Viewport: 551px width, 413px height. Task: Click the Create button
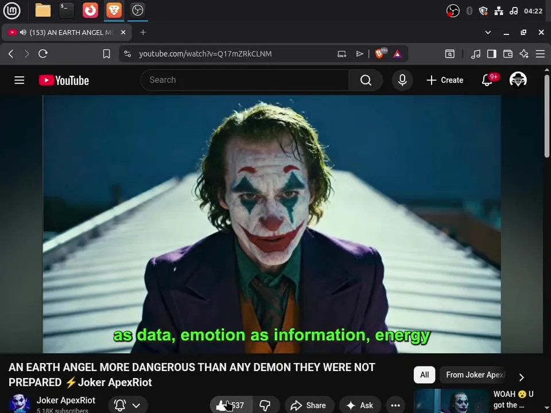(x=444, y=80)
